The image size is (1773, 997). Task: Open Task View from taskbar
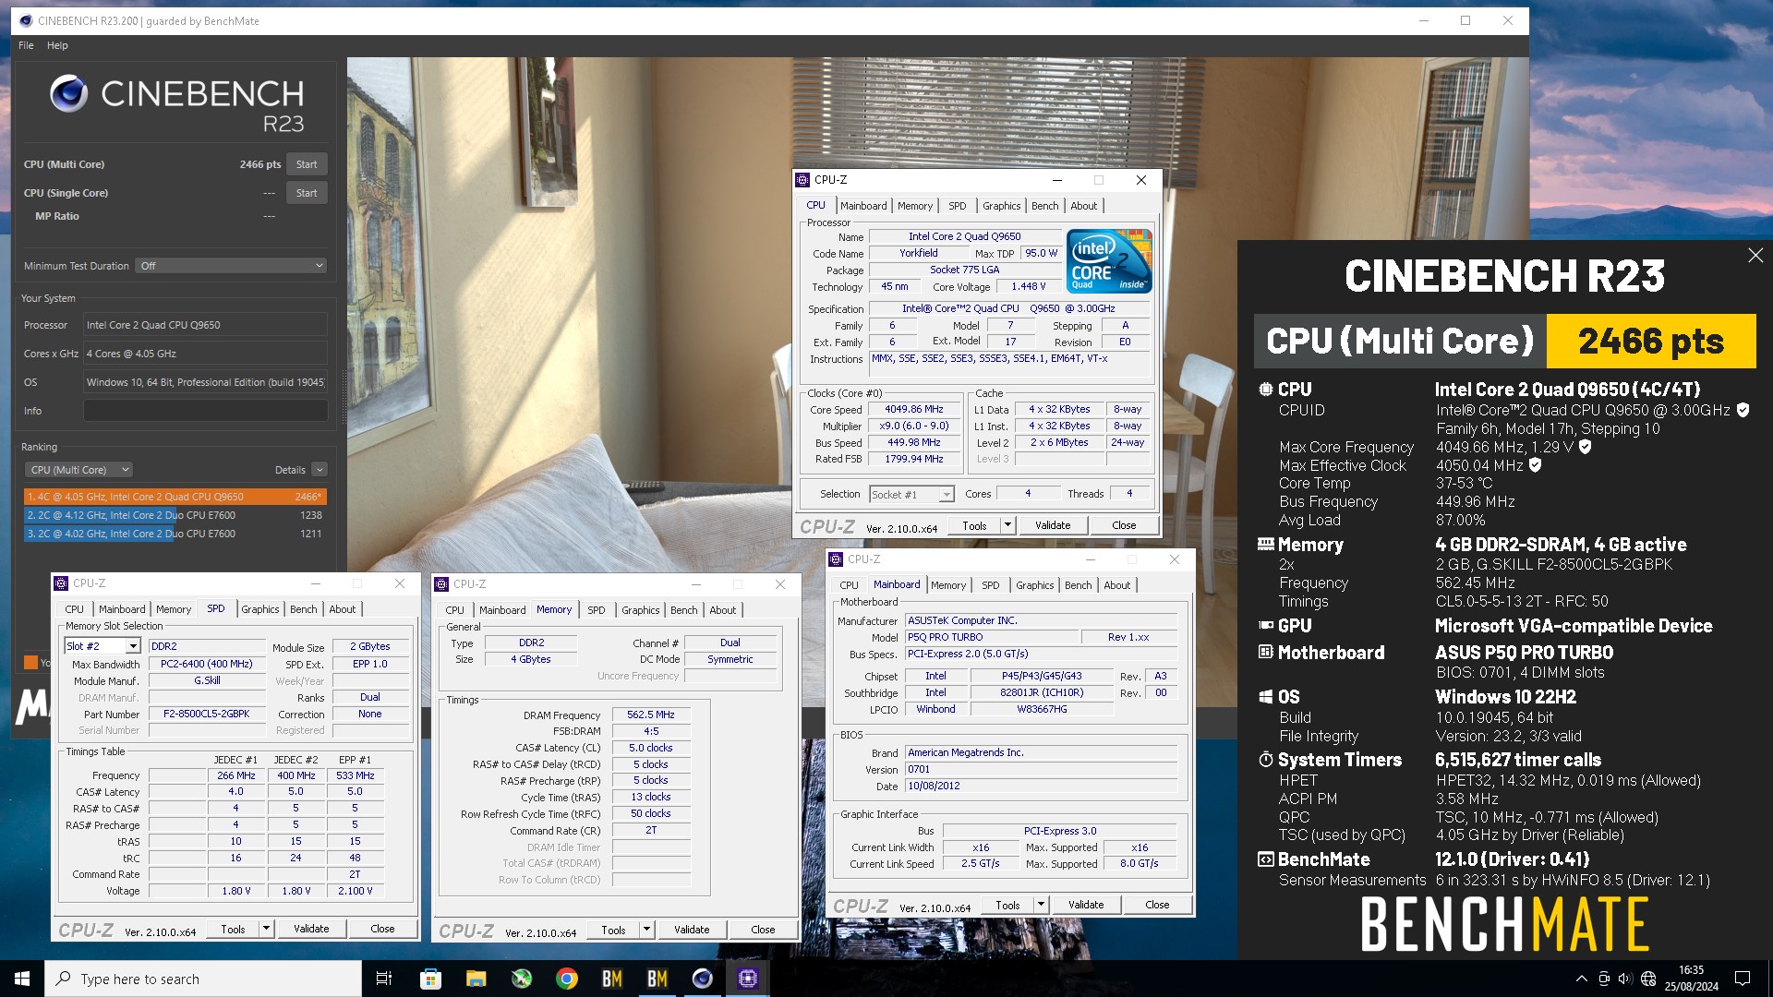point(384,979)
